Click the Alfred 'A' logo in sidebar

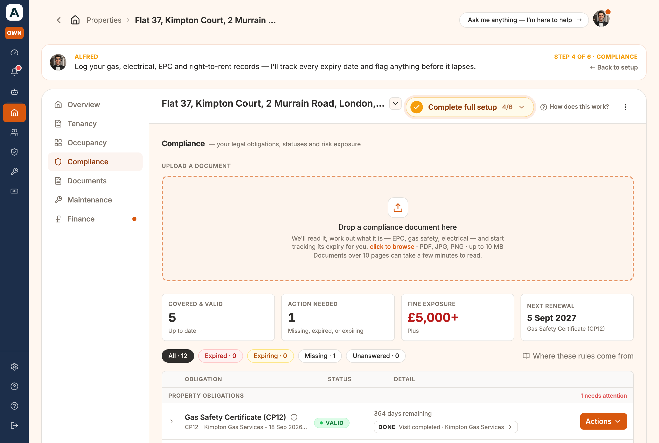[14, 12]
